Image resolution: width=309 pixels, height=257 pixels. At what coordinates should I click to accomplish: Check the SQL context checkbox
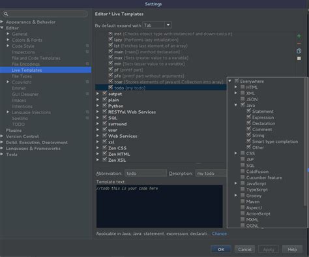point(243,165)
